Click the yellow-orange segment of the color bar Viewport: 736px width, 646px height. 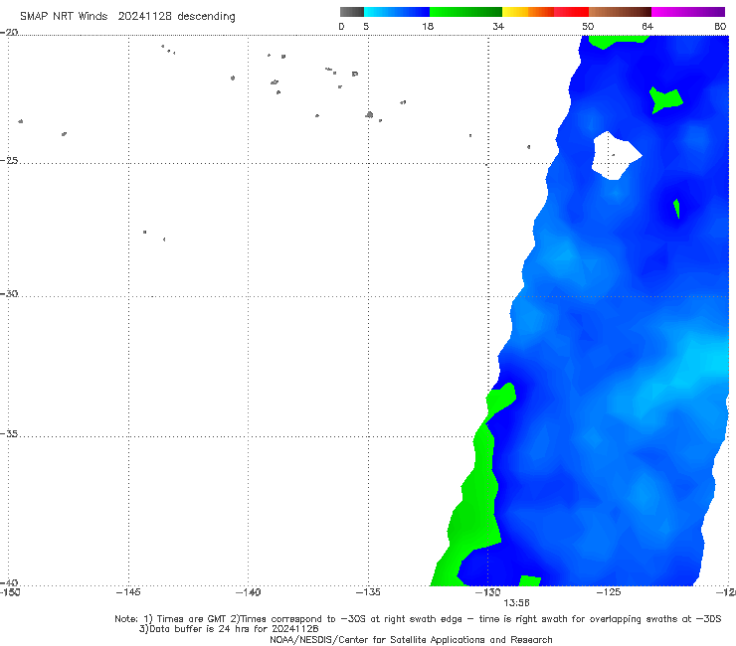(x=528, y=12)
